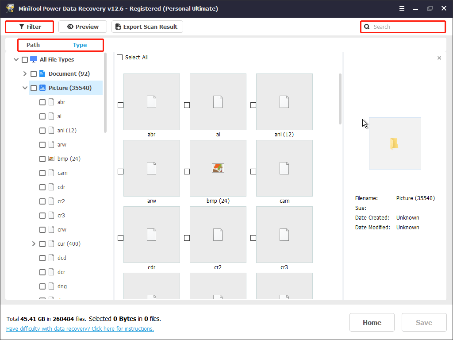Enable the Select All checkbox
Image resolution: width=453 pixels, height=340 pixels.
pyautogui.click(x=119, y=57)
